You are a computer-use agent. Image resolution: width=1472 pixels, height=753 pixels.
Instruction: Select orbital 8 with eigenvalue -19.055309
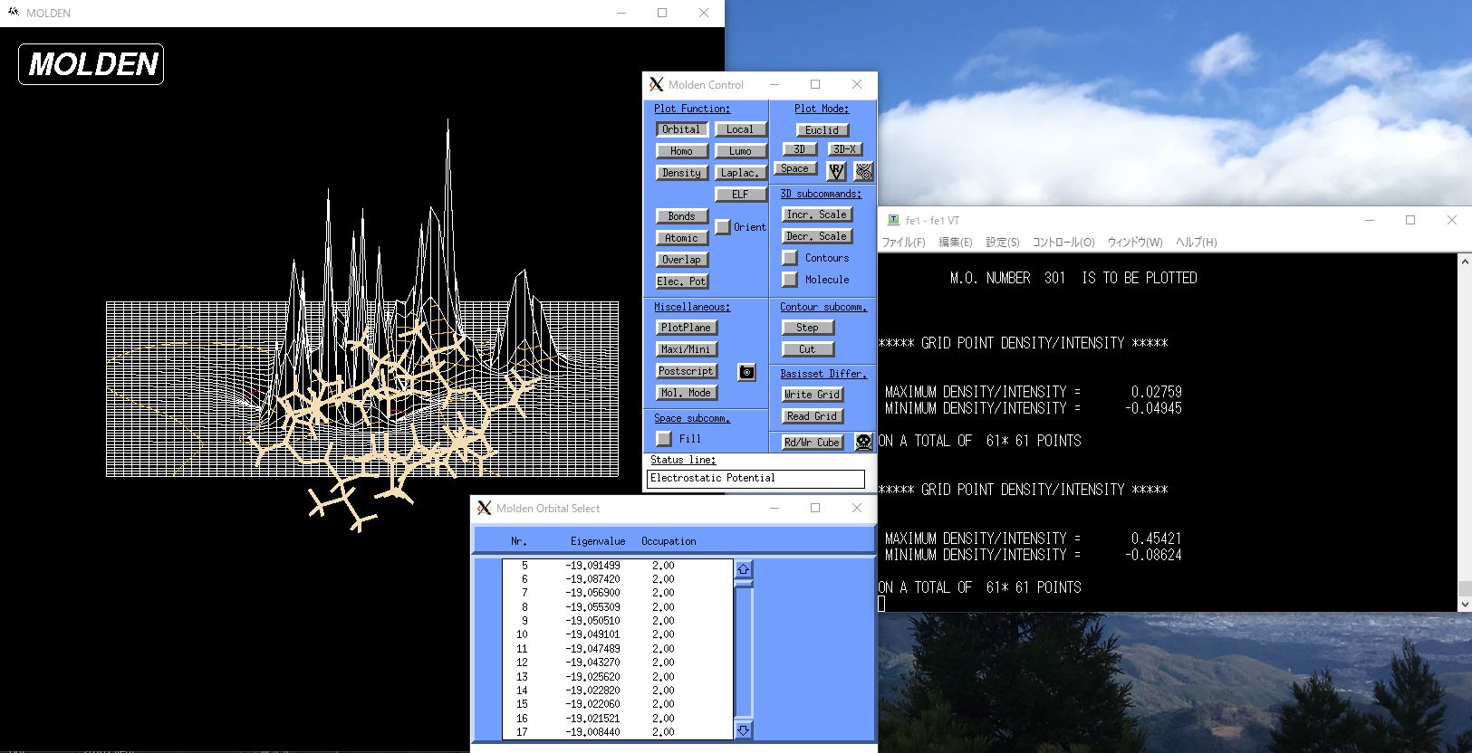point(618,607)
